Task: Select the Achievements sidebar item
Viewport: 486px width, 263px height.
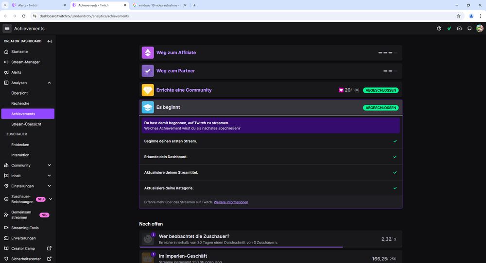Action: [x=28, y=114]
